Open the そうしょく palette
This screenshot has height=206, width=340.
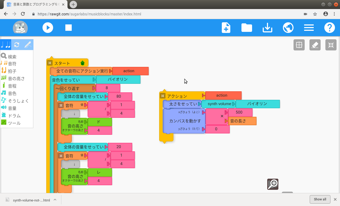tap(15, 101)
